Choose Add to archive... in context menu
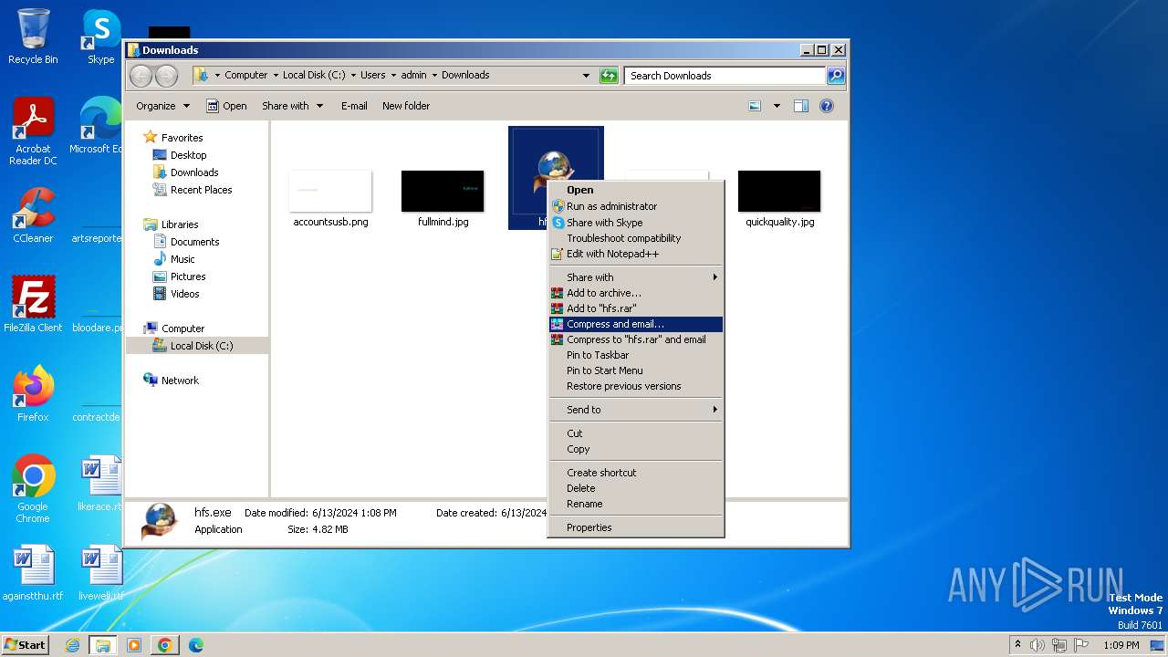The image size is (1168, 657). pos(635,293)
